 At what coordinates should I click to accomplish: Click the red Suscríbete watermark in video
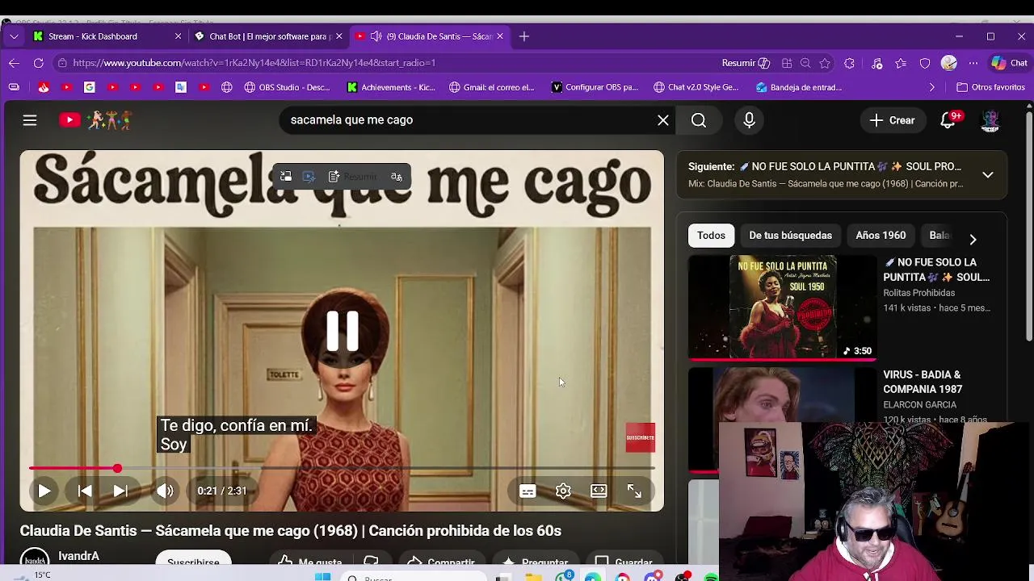(640, 437)
